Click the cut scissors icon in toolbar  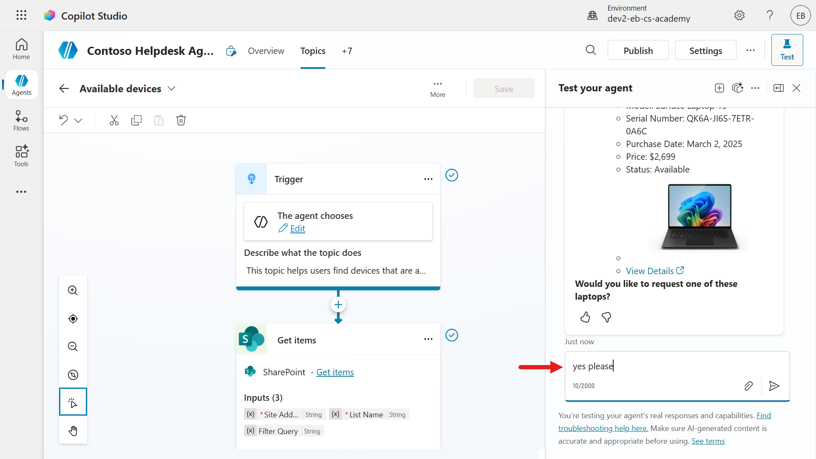point(114,120)
